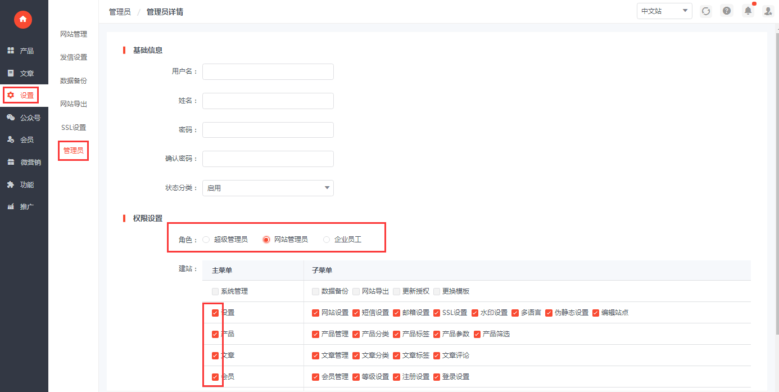779x392 pixels.
Task: Uncheck the 水印设置 checkbox
Action: (x=475, y=313)
